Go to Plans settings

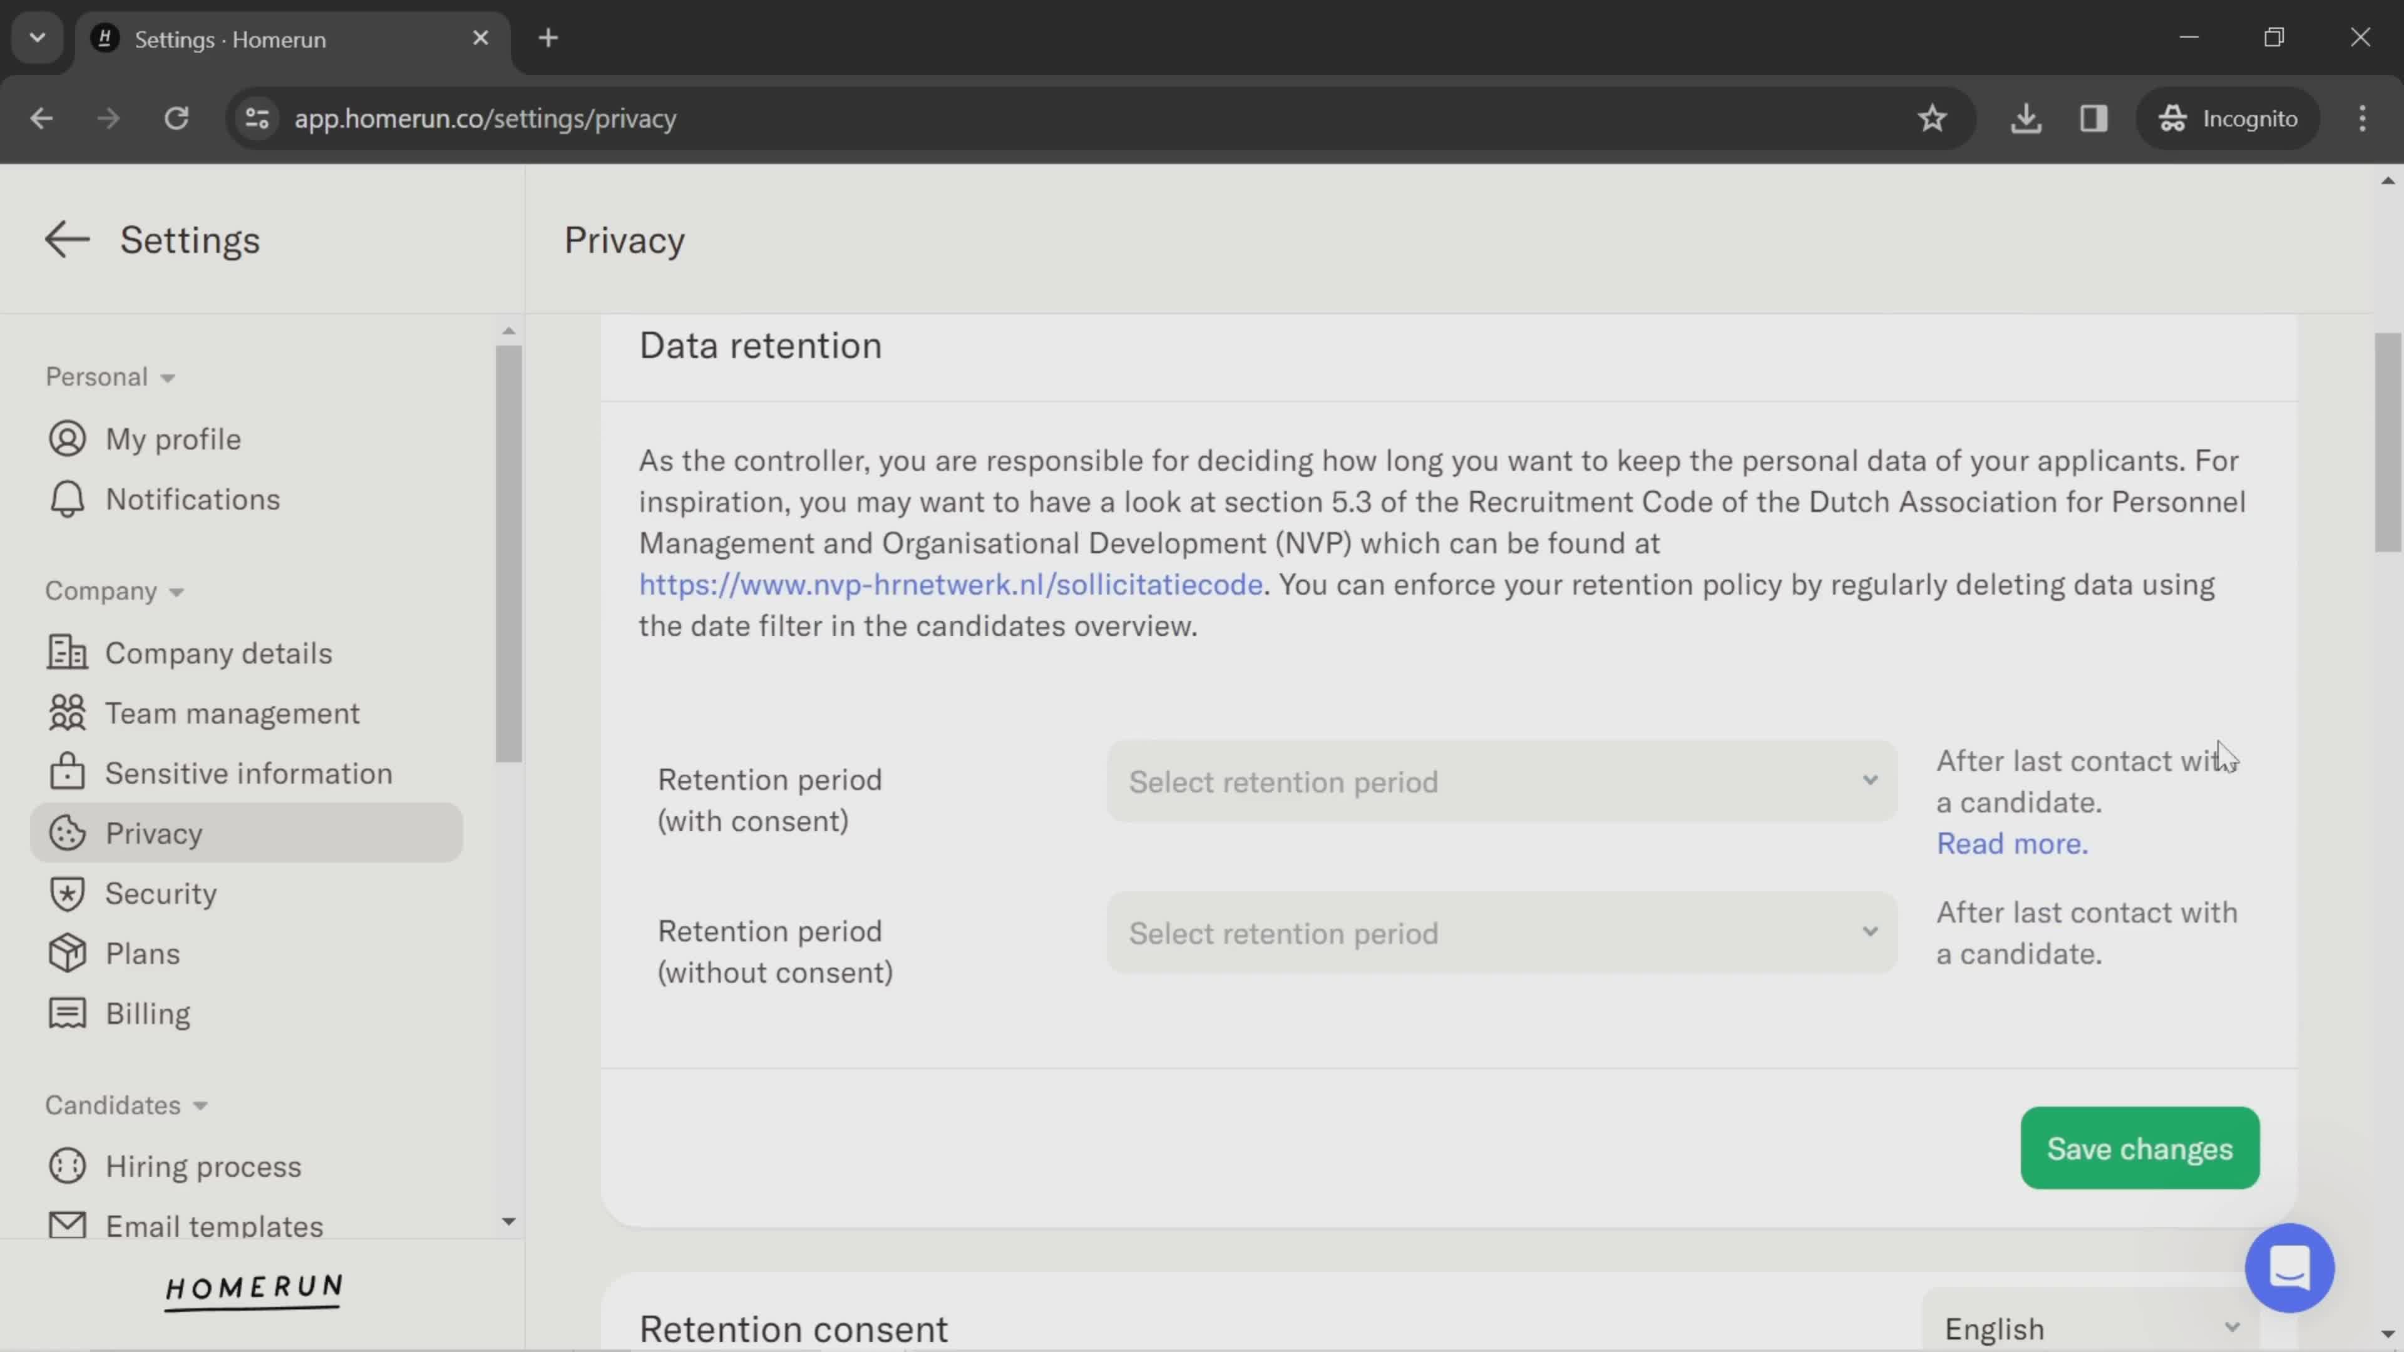tap(143, 953)
